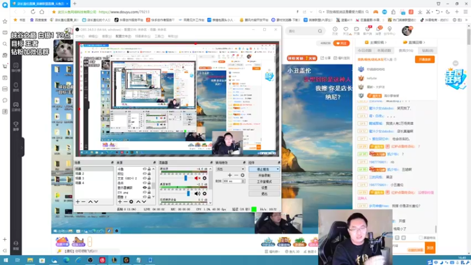The image size is (471, 265).
Task: Toggle visibility of 文本 (GDI+) 2 source
Action: point(144,178)
